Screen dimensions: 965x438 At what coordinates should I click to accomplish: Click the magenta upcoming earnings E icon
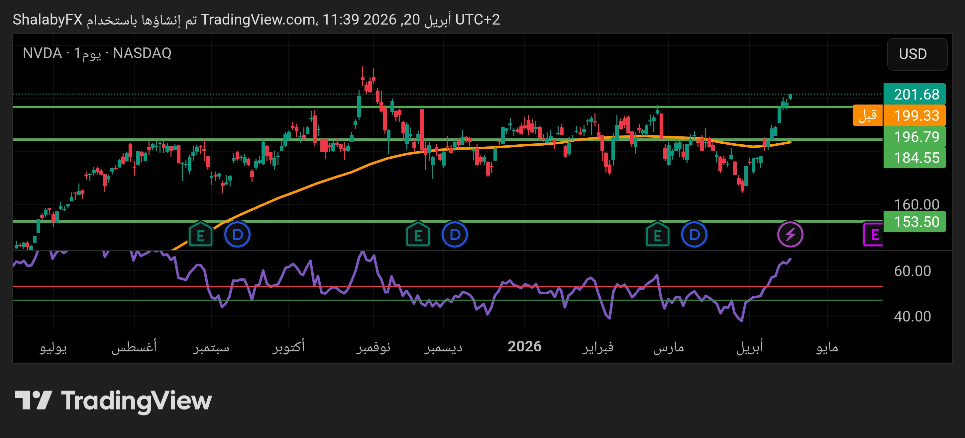tap(874, 235)
